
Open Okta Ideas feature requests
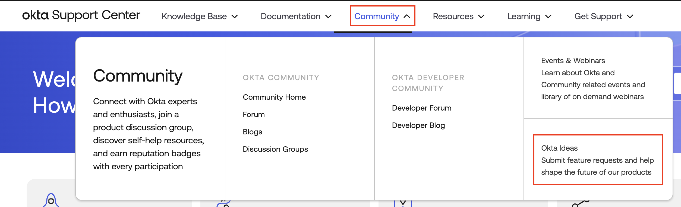(598, 160)
